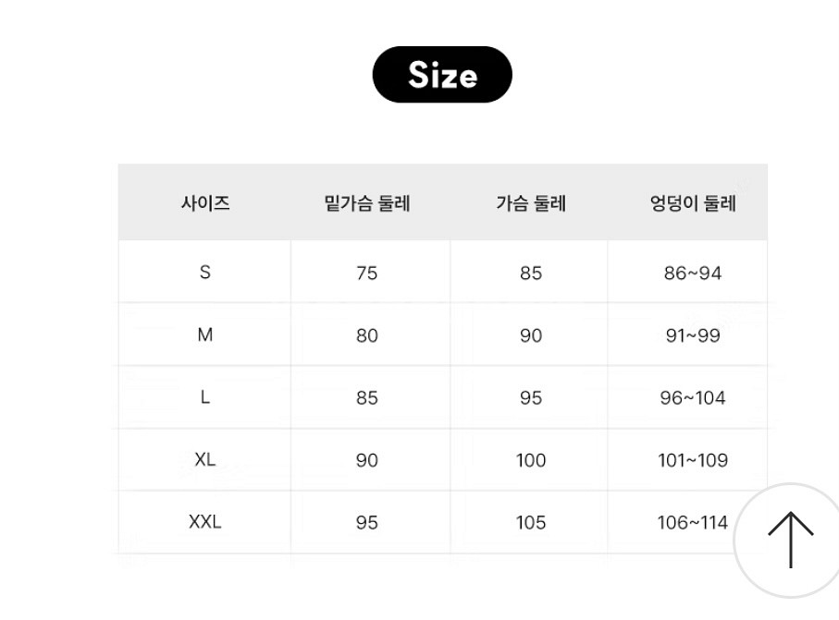Viewport: 839px width, 620px height.
Task: Click the 엉덩이 둘레 column header
Action: [x=689, y=203]
